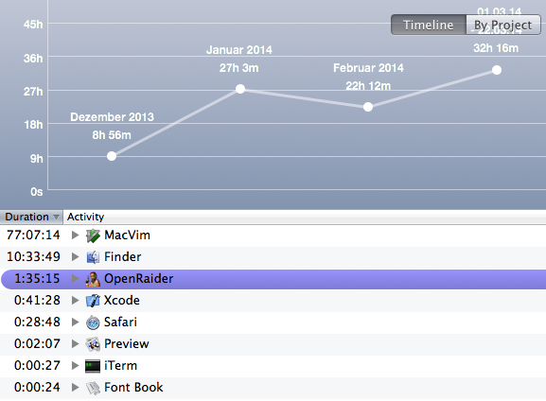Switch to the By Project view
This screenshot has height=401, width=546.
503,25
